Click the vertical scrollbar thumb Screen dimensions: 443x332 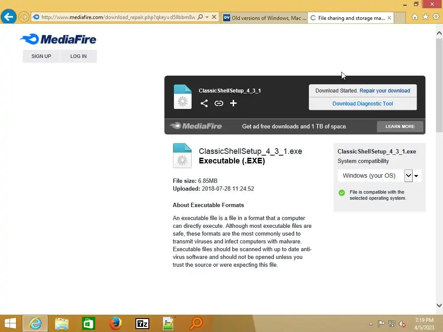(439, 85)
